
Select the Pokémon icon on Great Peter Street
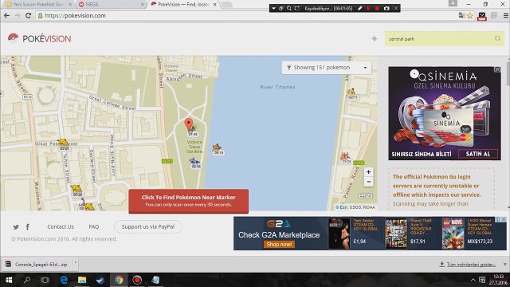63,142
